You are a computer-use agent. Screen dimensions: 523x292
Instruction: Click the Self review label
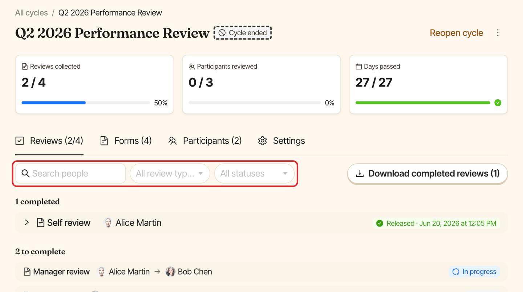69,223
